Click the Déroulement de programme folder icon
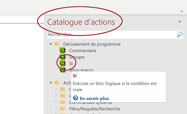187x114 pixels. click(56, 44)
